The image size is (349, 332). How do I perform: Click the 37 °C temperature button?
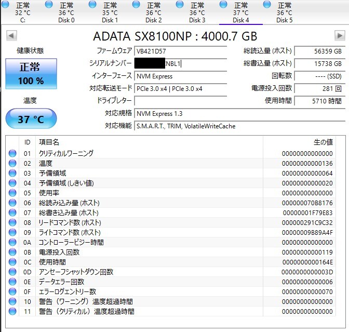pyautogui.click(x=31, y=118)
